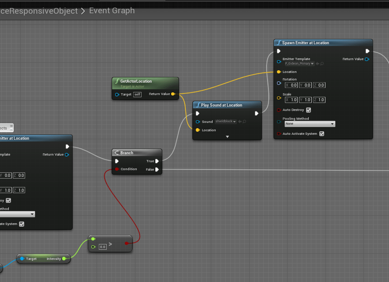Click Play Sound at Location exec input pin

pos(198,113)
